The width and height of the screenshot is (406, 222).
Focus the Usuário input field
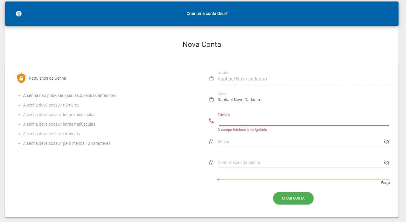pos(299,79)
